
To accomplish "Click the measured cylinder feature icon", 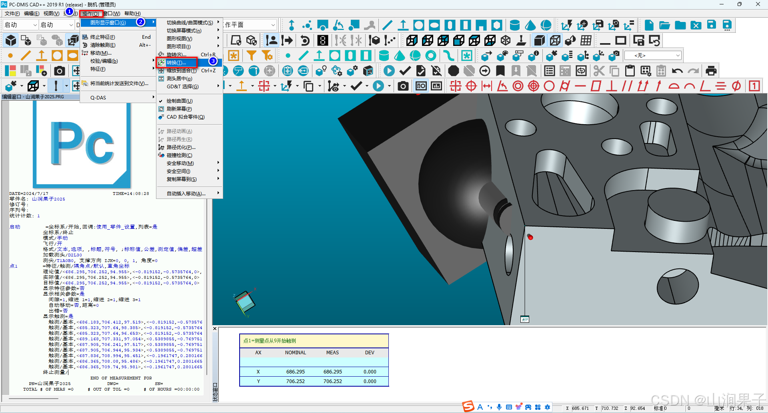I will (515, 25).
